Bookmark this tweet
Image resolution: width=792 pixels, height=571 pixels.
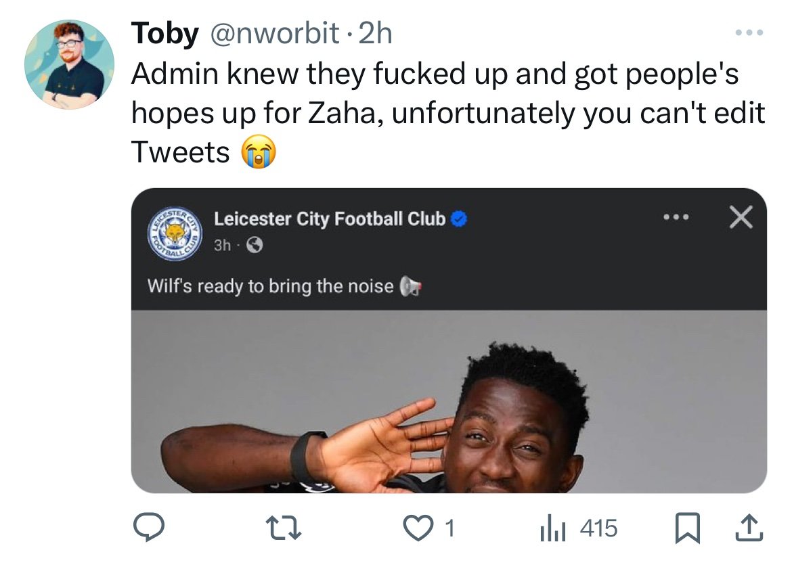(x=688, y=528)
